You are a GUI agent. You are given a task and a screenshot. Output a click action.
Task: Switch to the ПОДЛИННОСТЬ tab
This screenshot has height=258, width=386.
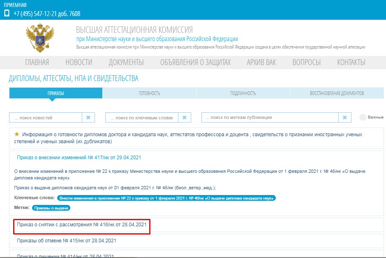click(x=243, y=93)
